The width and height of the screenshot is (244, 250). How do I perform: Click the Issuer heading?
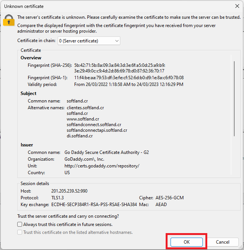point(27,145)
